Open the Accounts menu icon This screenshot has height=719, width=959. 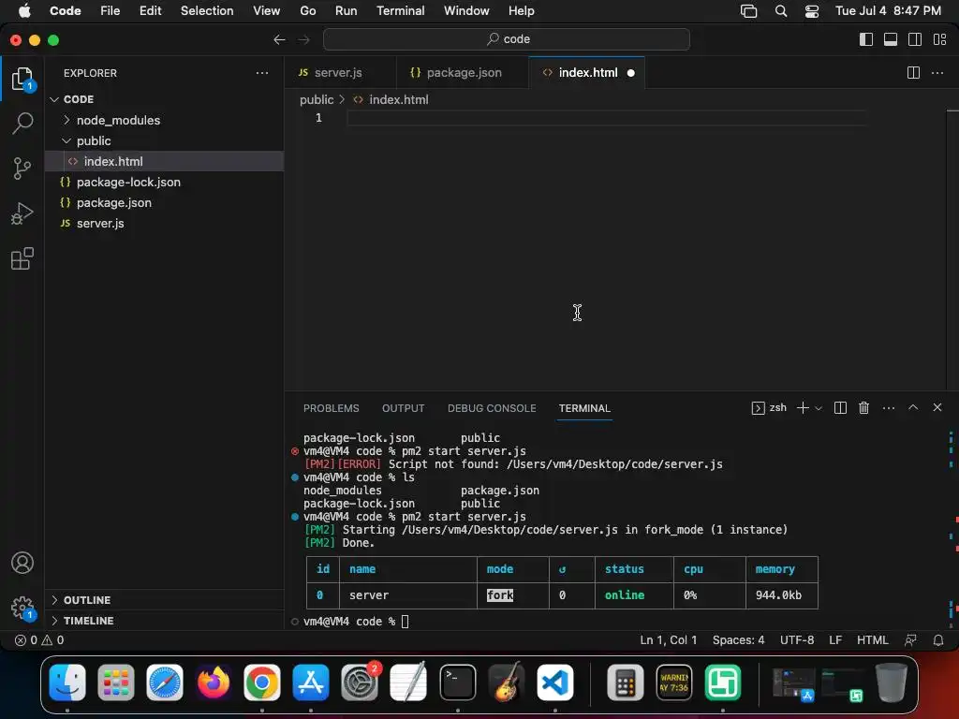[x=22, y=563]
